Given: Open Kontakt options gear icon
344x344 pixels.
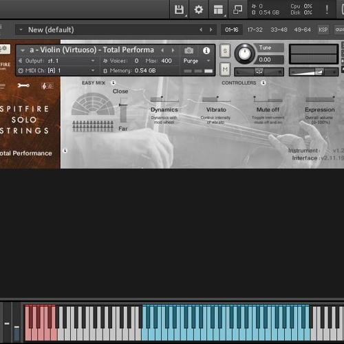Looking at the screenshot, I should (x=199, y=10).
